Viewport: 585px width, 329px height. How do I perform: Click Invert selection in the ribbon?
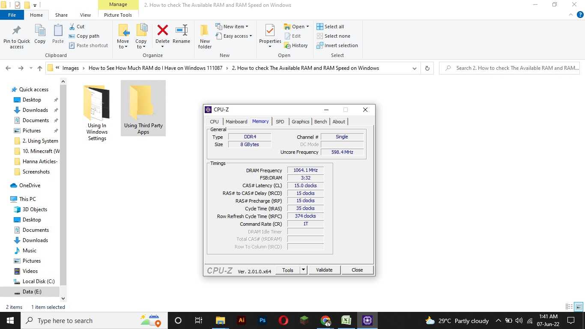(x=337, y=45)
